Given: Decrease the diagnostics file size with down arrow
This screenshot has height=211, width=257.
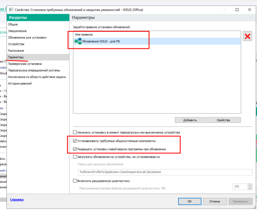Looking at the screenshot, I should (x=250, y=188).
